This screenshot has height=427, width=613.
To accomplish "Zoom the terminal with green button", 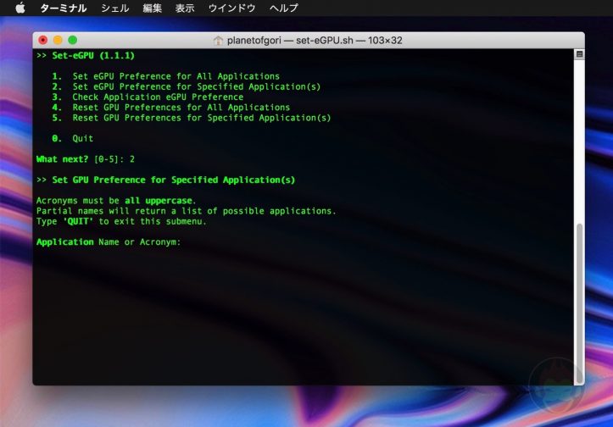I will 72,40.
